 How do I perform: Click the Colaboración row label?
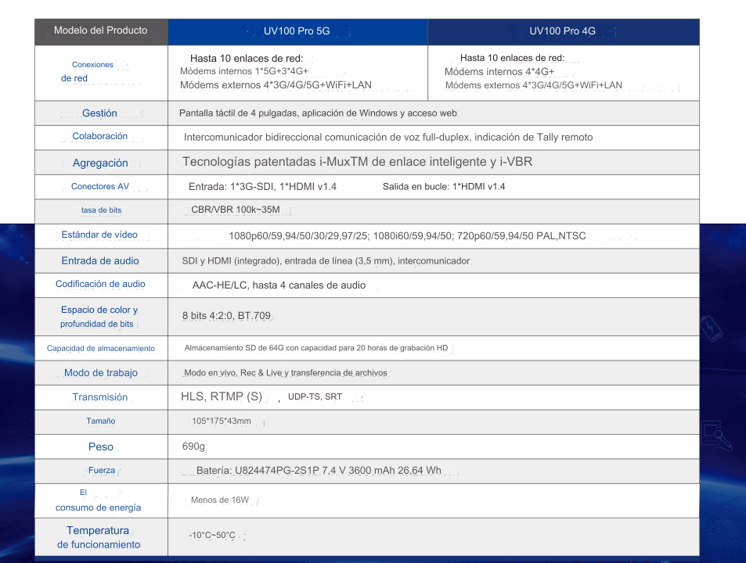pyautogui.click(x=99, y=137)
